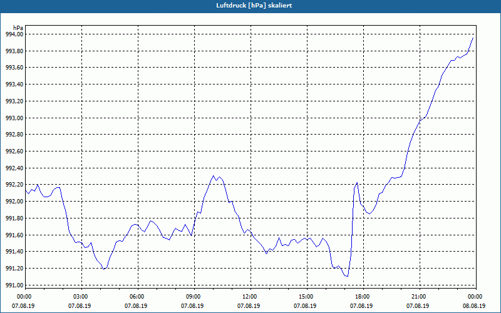Click the 992,80 pressure label
The width and height of the screenshot is (501, 313).
14,135
